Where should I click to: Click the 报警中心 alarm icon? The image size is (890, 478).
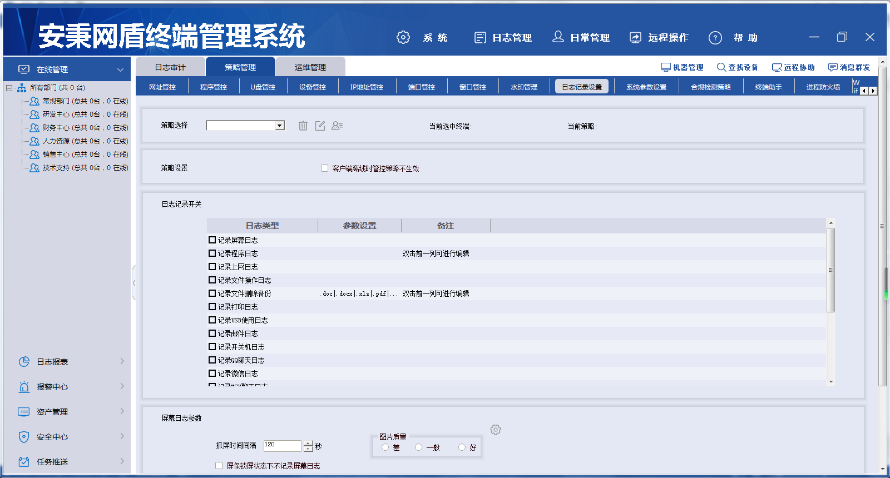tap(24, 387)
